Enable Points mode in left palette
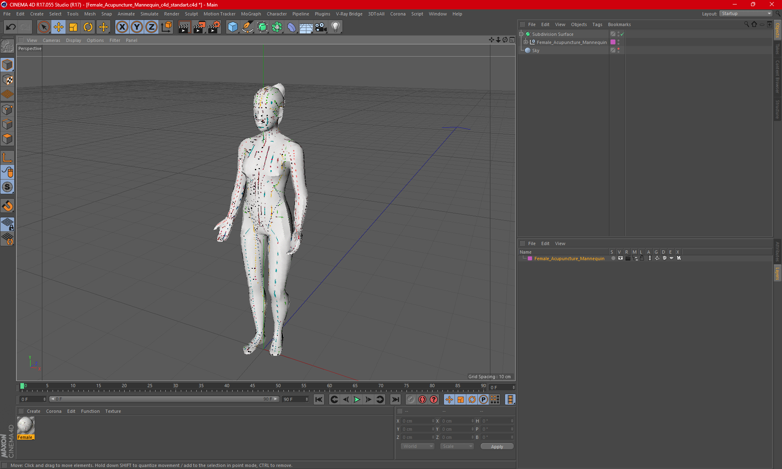This screenshot has width=782, height=469. click(x=7, y=110)
